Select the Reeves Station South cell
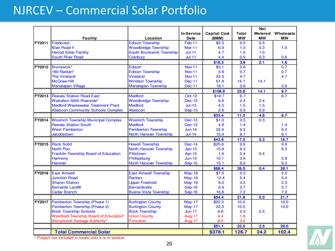Screen dimensions: 335x251 coord(71,125)
